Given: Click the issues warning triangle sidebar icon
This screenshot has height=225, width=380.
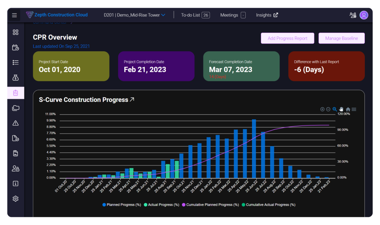Looking at the screenshot, I should point(15,123).
